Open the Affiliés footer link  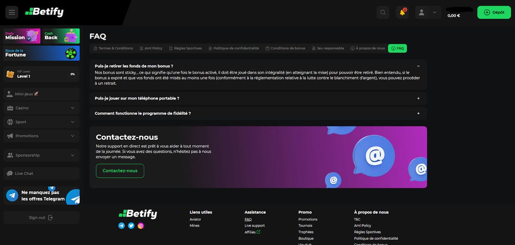[x=252, y=232]
